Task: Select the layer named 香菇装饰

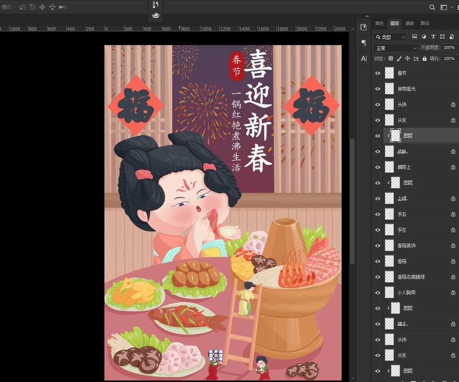Action: coord(406,246)
